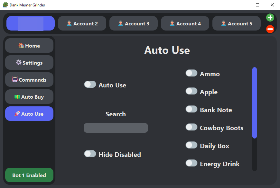Go to the Account 5 tab
Screen dimensions: 280x188
pyautogui.click(x=237, y=23)
